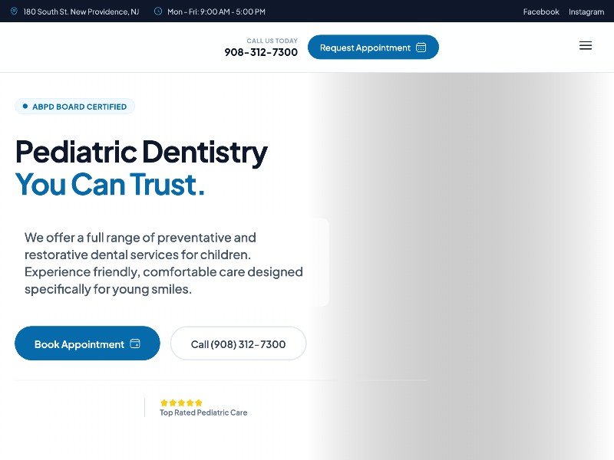Open the Facebook link
This screenshot has width=614, height=460.
[x=541, y=11]
